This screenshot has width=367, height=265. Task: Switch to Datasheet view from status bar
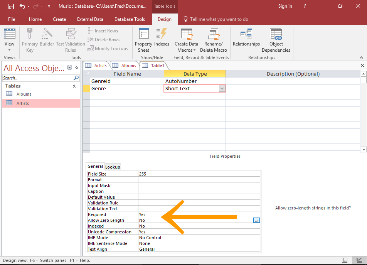[345, 260]
